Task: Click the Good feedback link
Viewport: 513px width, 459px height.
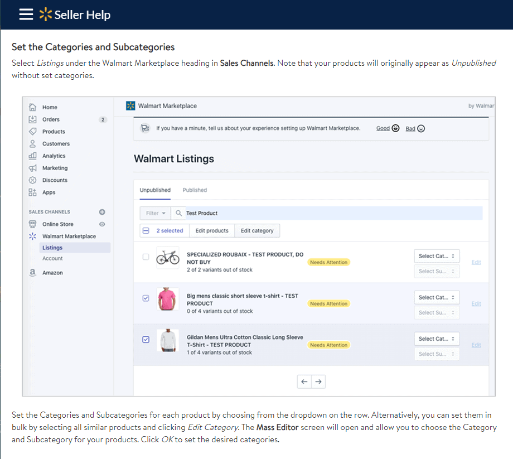Action: coord(383,128)
